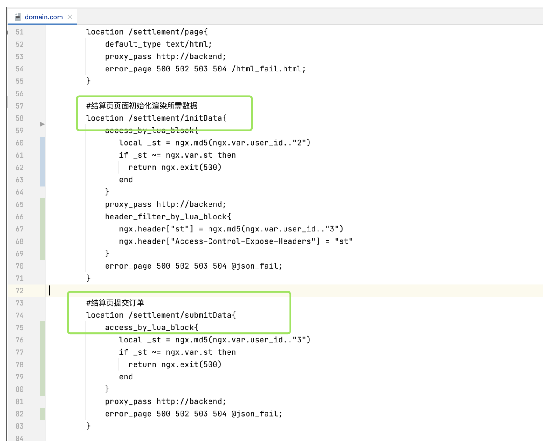
Task: Click line number 51 in the gutter
Action: coord(20,32)
